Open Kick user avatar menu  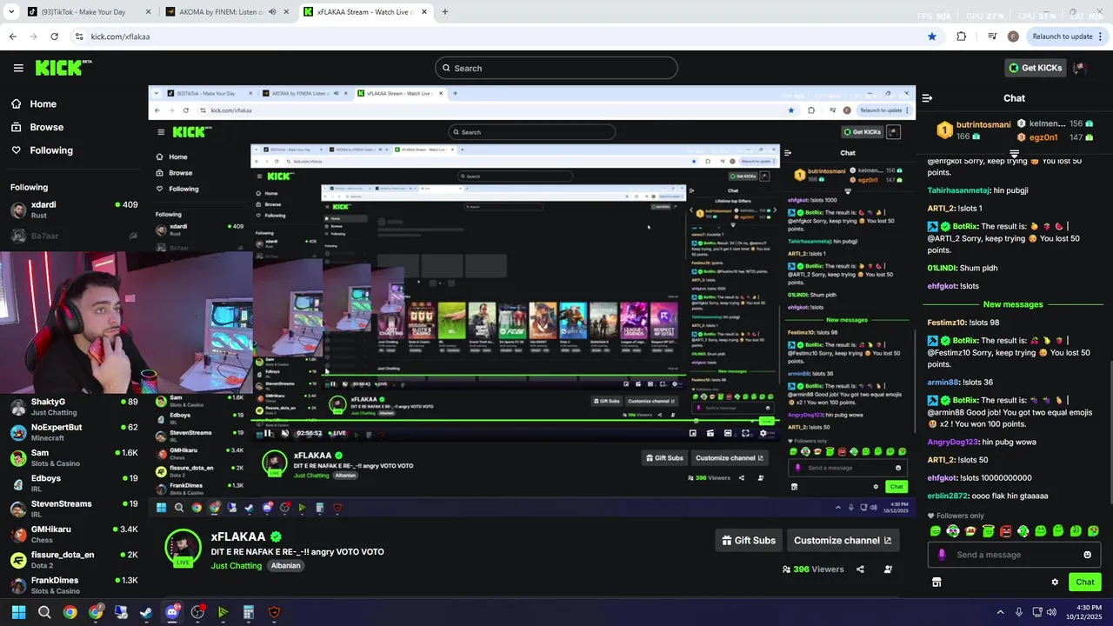[1079, 68]
